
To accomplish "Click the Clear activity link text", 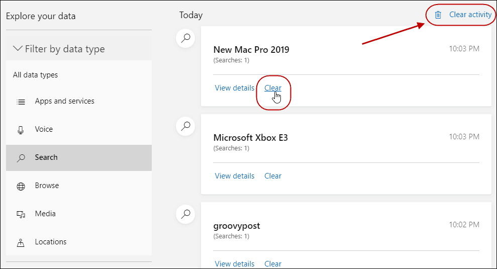I will click(470, 15).
